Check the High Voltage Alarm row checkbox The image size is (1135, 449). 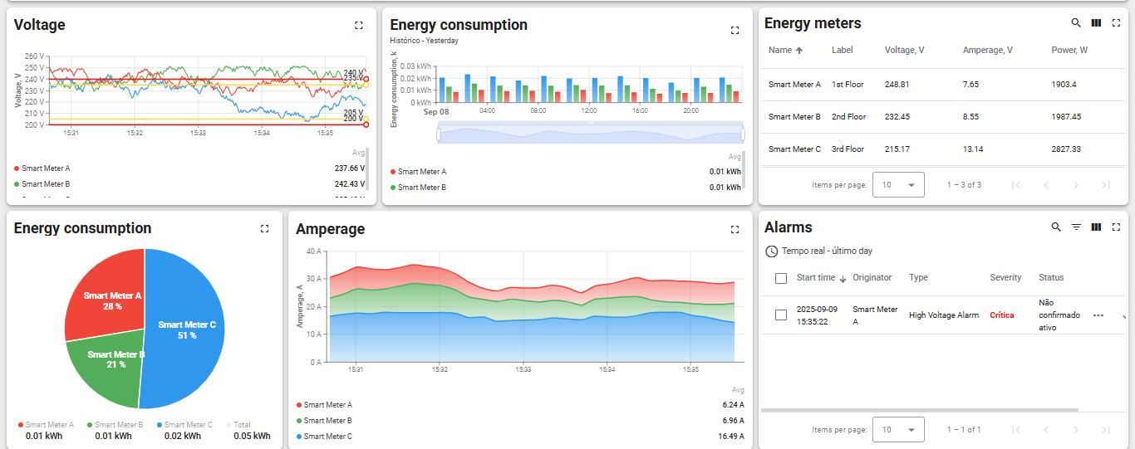[x=780, y=315]
